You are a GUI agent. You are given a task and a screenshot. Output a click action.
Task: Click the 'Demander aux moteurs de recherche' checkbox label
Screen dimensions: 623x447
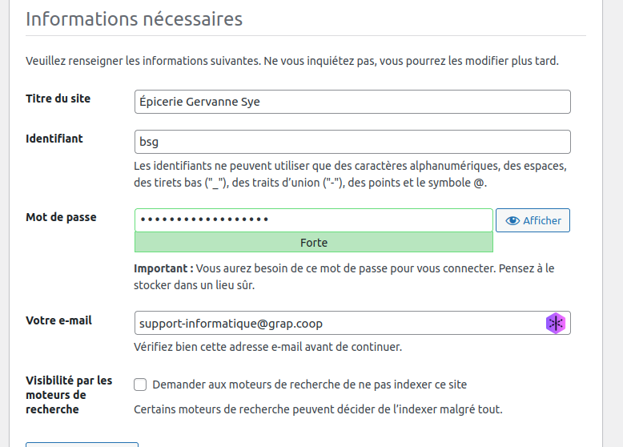click(x=310, y=385)
